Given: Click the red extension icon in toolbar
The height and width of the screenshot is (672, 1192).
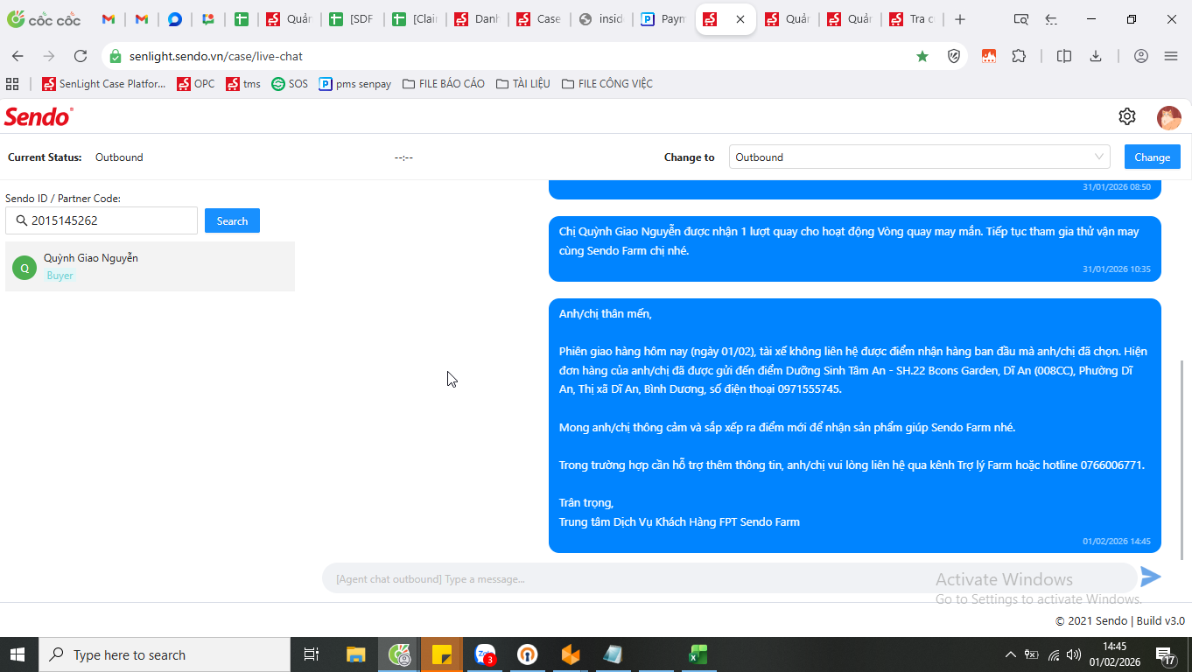Looking at the screenshot, I should coord(988,56).
